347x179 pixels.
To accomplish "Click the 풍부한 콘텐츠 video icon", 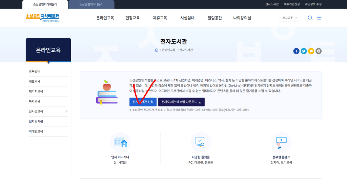I will pyautogui.click(x=281, y=142).
